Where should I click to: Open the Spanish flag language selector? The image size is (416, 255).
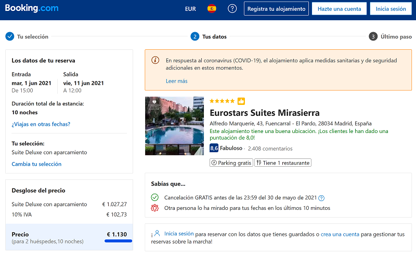212,9
